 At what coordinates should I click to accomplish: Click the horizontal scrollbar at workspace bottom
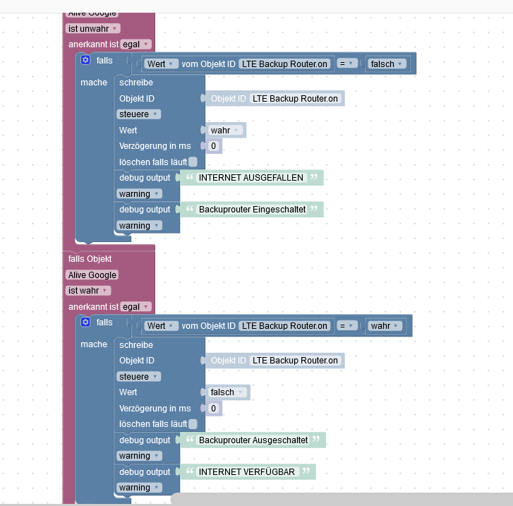click(x=342, y=498)
